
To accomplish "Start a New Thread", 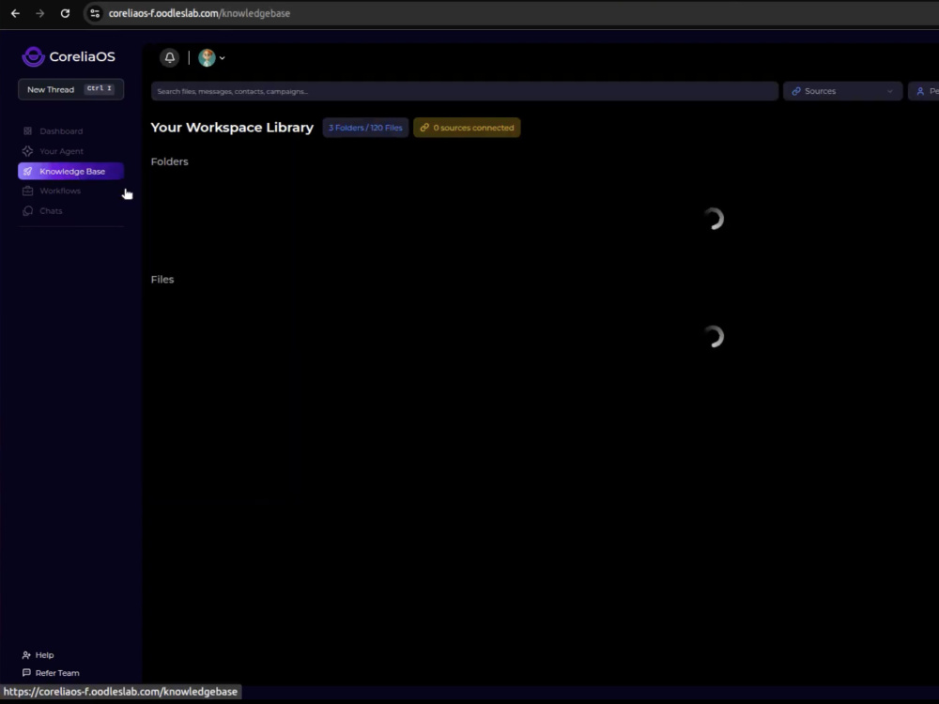I will 70,89.
